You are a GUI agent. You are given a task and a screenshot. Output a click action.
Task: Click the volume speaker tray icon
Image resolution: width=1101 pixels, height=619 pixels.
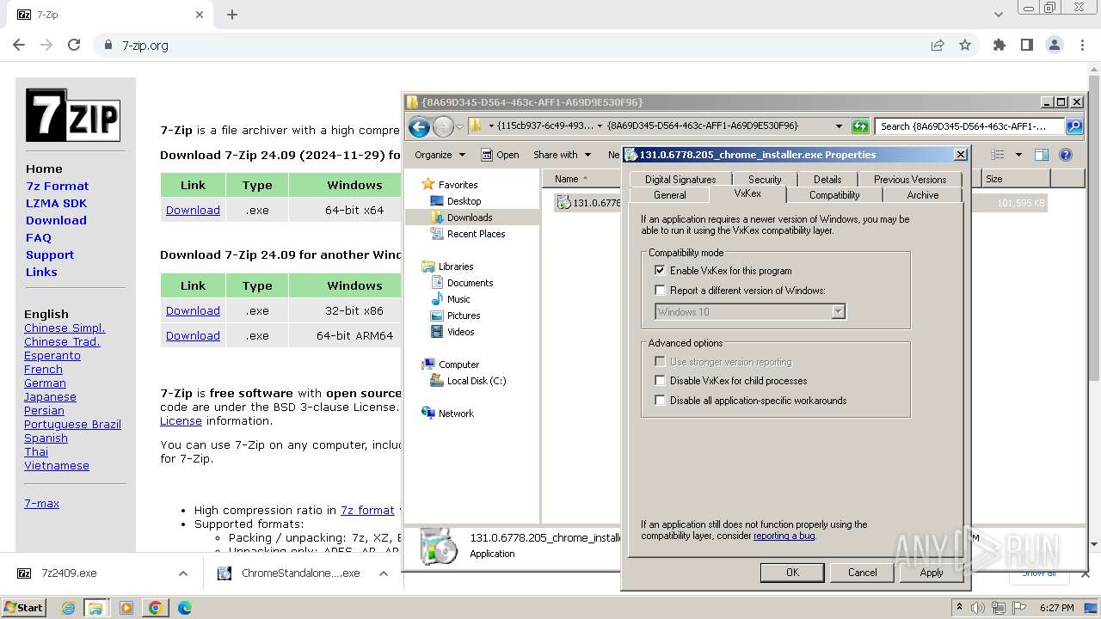978,608
